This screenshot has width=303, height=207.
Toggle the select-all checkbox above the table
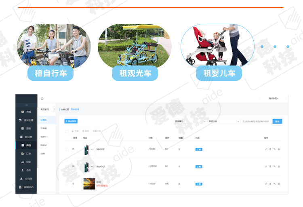(67, 131)
